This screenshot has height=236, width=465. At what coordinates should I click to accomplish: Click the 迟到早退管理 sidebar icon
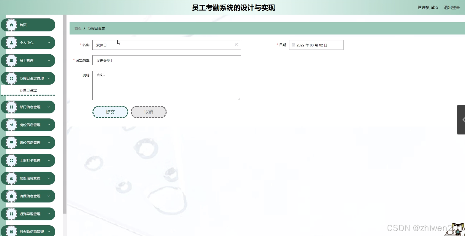(x=12, y=214)
